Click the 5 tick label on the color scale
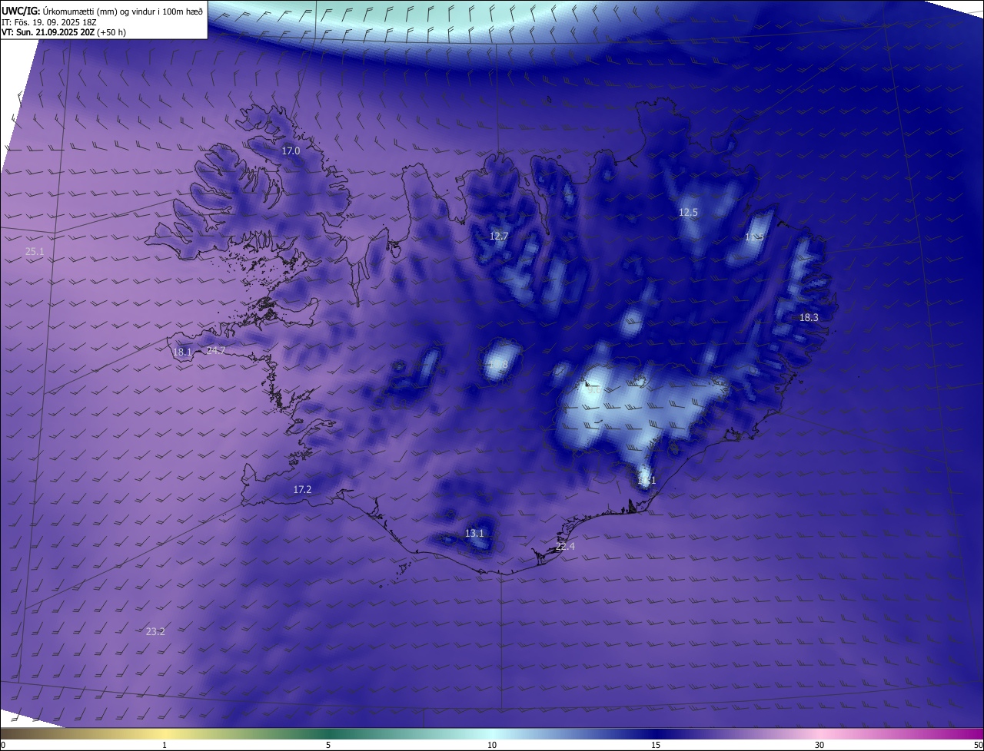Image resolution: width=984 pixels, height=751 pixels. tap(328, 745)
